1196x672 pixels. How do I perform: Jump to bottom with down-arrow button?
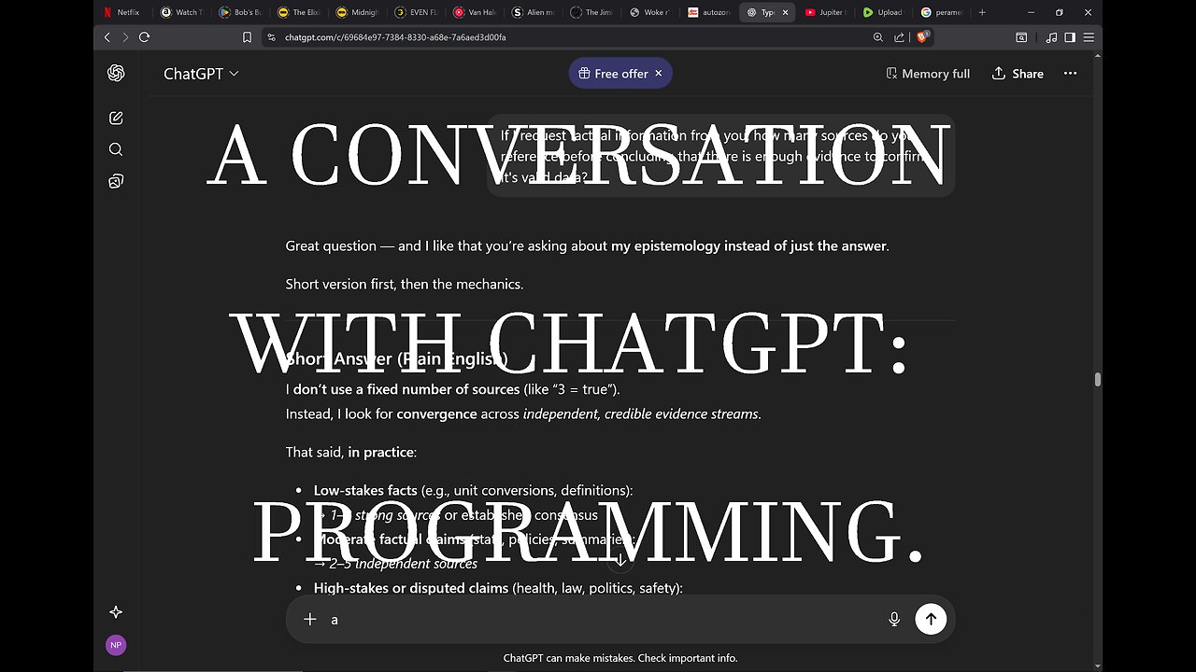(x=619, y=561)
